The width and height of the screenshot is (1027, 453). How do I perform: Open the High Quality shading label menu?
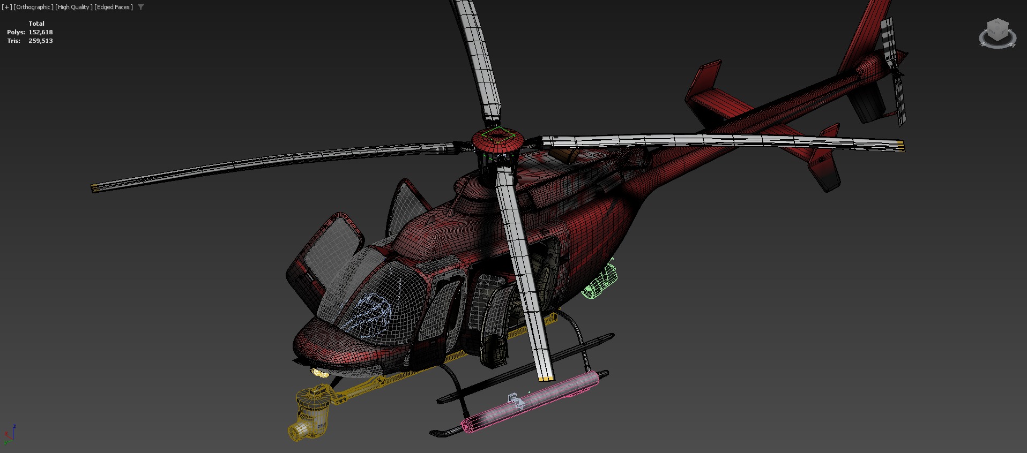(x=74, y=7)
